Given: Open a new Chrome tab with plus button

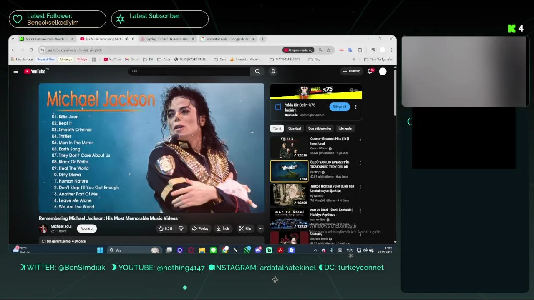Looking at the screenshot, I should 263,39.
